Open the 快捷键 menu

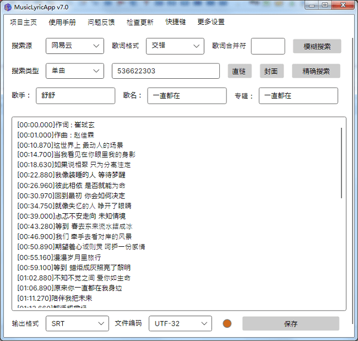[x=176, y=23]
